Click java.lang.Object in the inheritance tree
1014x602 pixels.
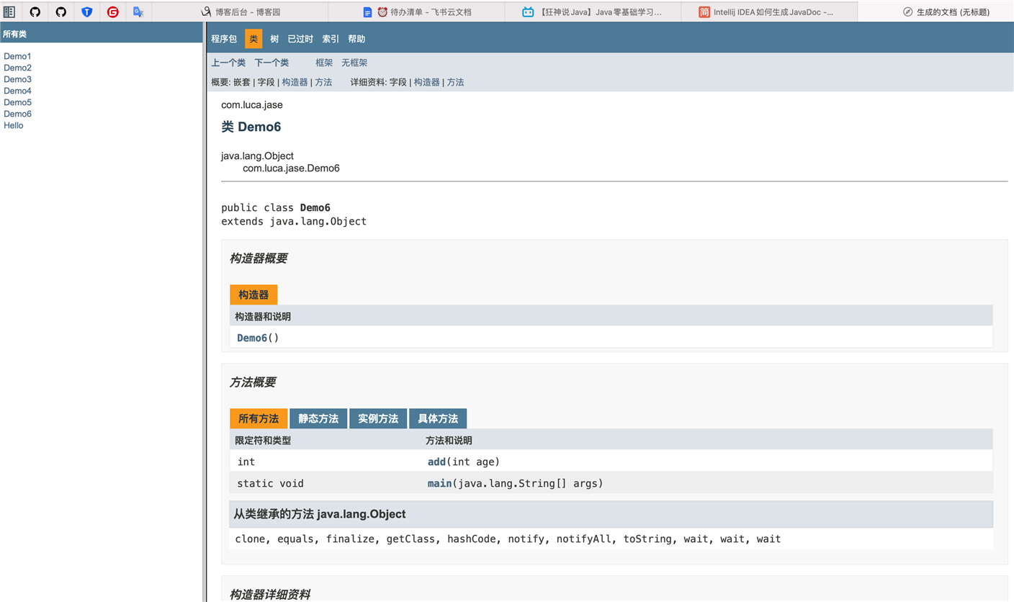pyautogui.click(x=257, y=156)
